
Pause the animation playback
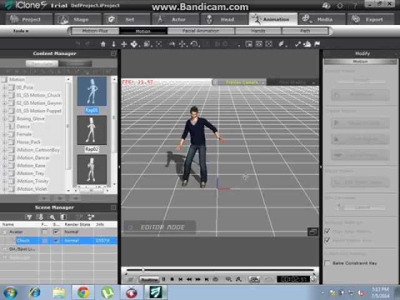tap(164, 279)
